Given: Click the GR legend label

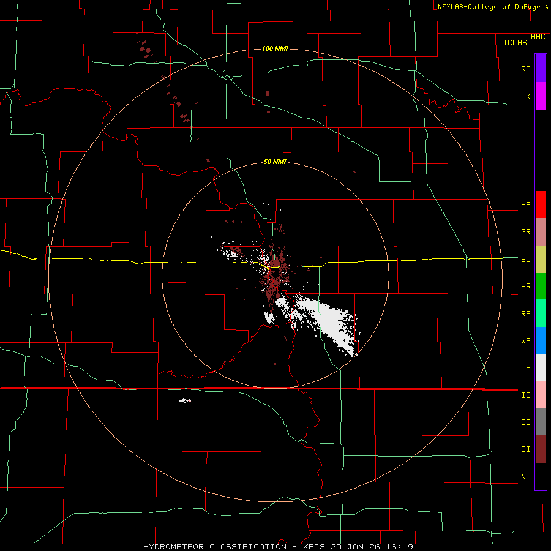Looking at the screenshot, I should pos(525,231).
